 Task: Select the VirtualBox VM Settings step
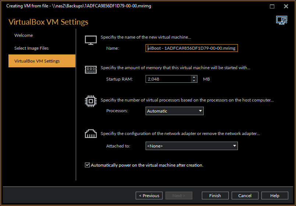[42, 61]
